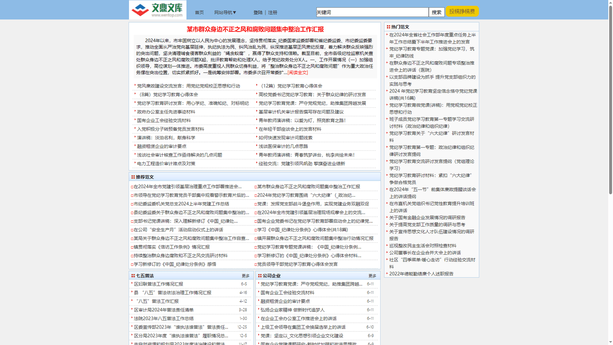Open 在群众身边不正之风和腐败问题专项整治推进会上的讲话（医院） link
613x345 pixels.
coord(431,66)
